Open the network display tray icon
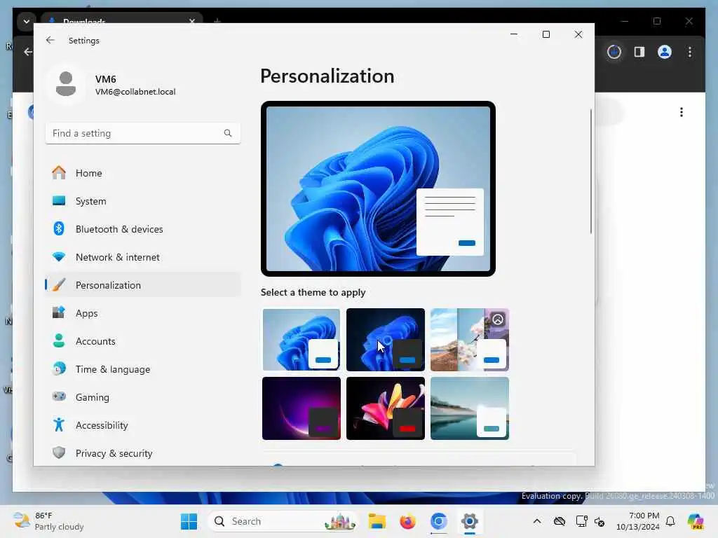The height and width of the screenshot is (538, 718). [581, 521]
